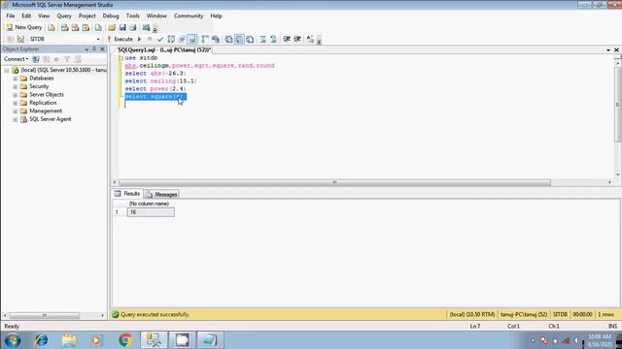Click Comment Out Selected Lines icon

(x=262, y=39)
